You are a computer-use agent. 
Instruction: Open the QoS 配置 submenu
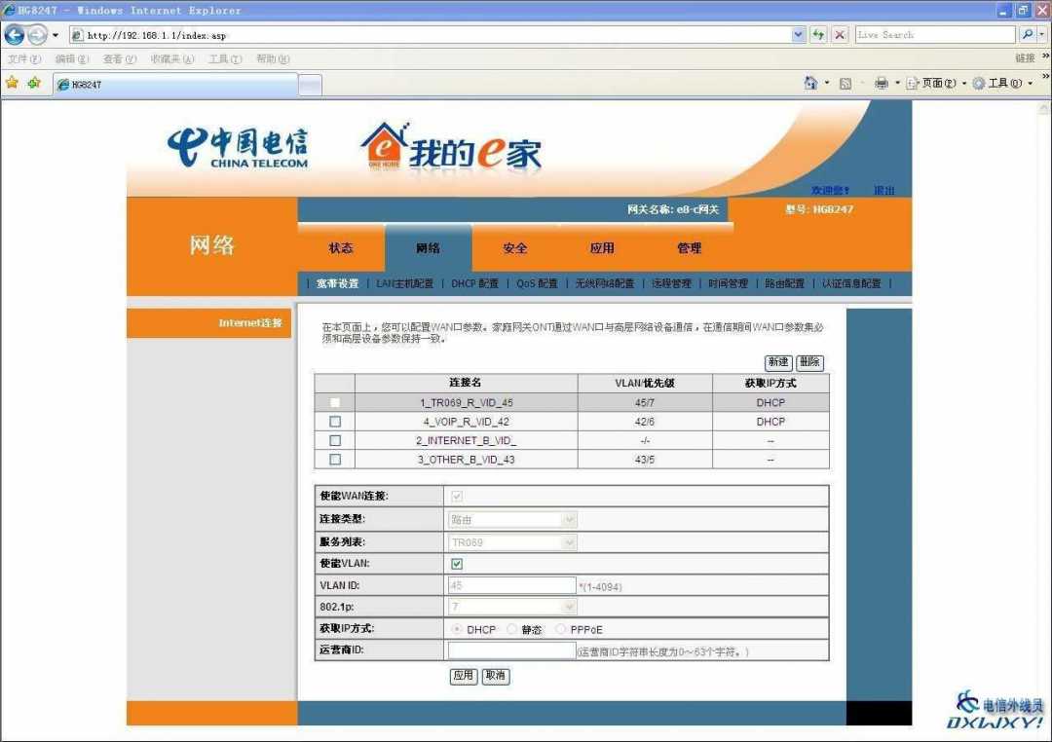(537, 283)
